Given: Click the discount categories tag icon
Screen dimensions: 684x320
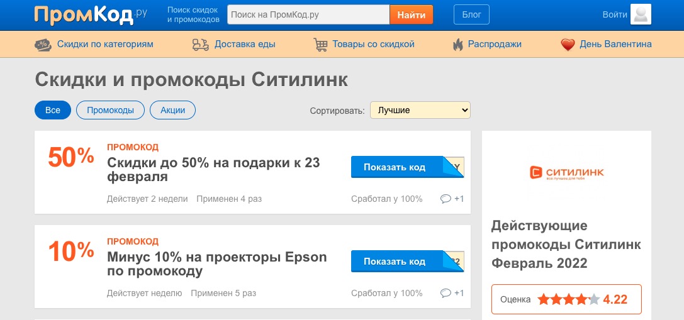Looking at the screenshot, I should click(x=43, y=45).
